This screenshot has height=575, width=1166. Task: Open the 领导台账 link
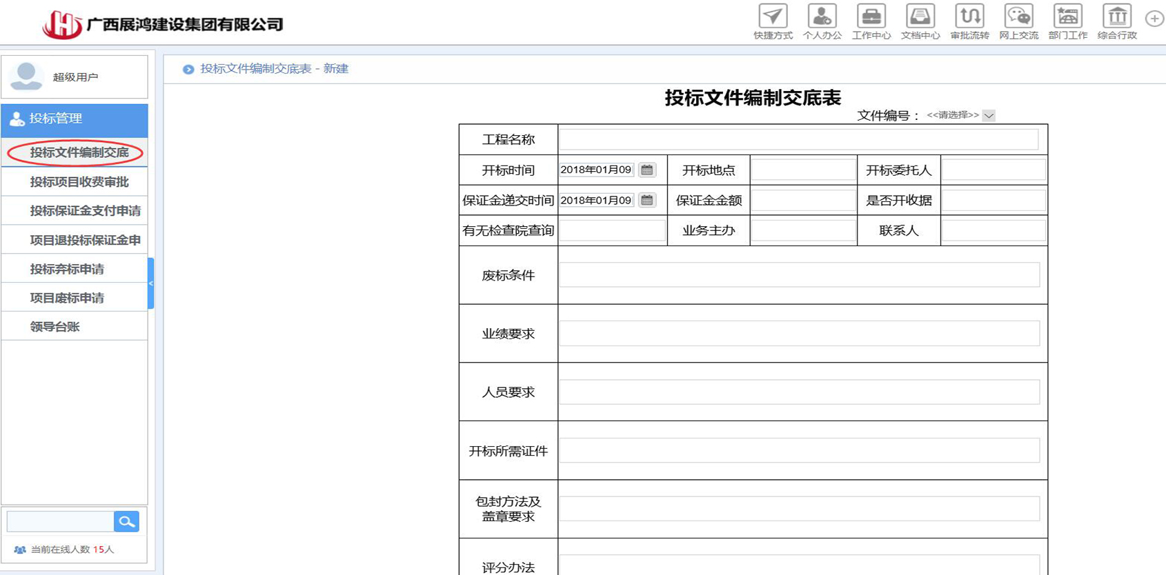55,327
